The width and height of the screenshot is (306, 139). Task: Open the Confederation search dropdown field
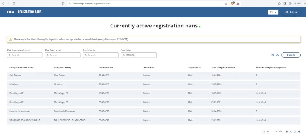tap(101, 55)
